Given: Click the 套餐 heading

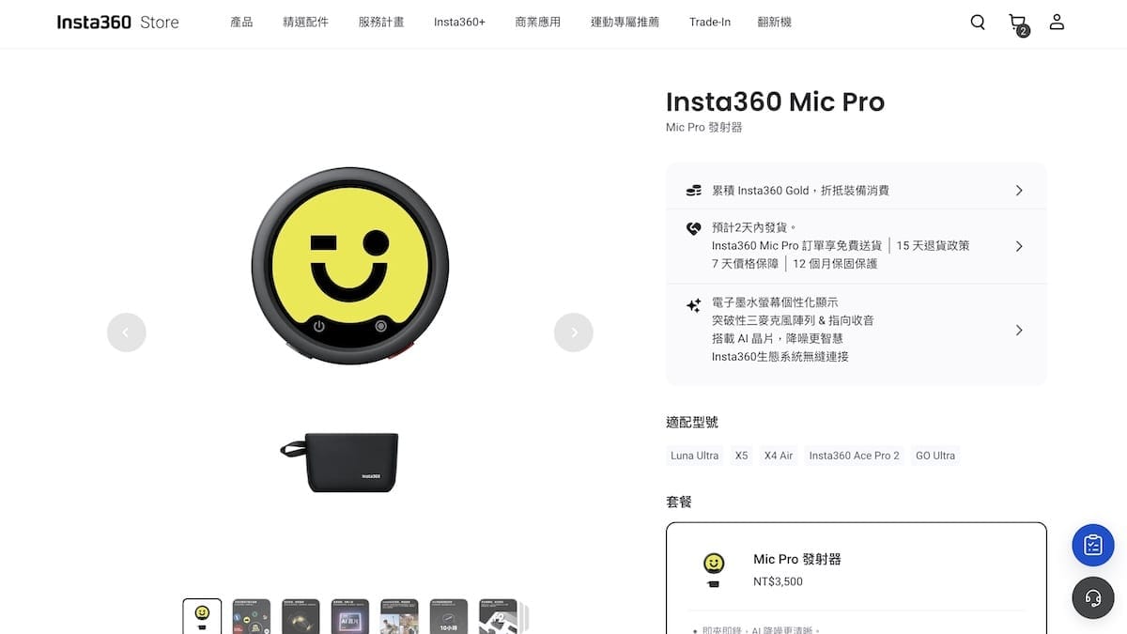Looking at the screenshot, I should pos(679,502).
